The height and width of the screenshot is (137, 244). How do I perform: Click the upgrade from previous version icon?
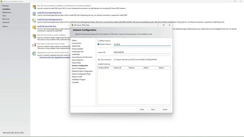click(34, 54)
